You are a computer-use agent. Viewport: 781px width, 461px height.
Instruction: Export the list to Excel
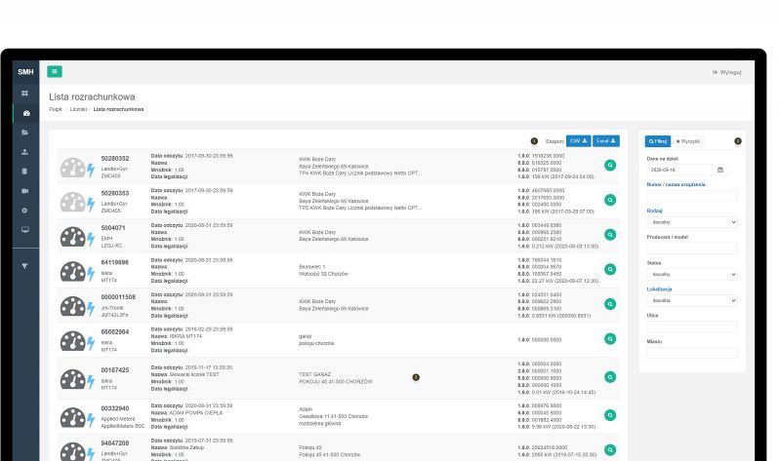click(x=606, y=141)
